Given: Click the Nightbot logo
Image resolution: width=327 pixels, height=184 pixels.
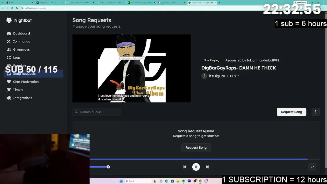Looking at the screenshot, I should 19,20.
